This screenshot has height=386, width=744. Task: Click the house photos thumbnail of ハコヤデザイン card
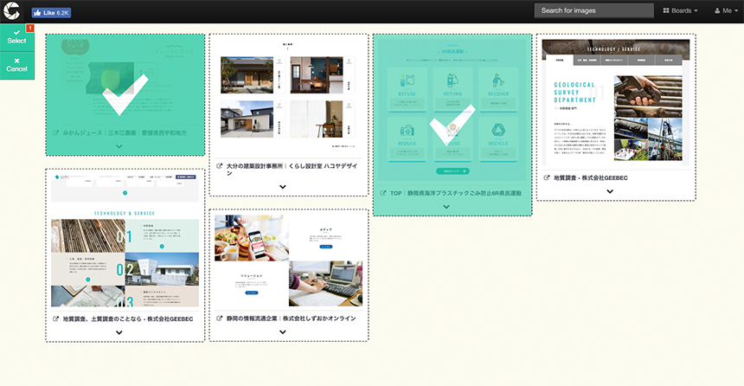pyautogui.click(x=283, y=95)
